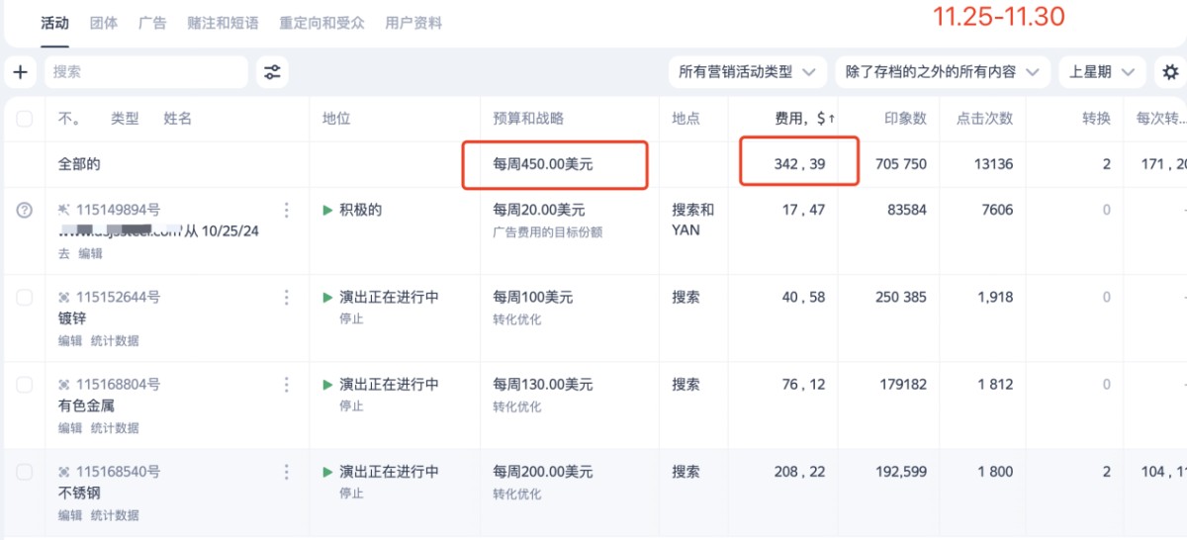Check the box for 镀锌 campaign
The width and height of the screenshot is (1187, 540).
pos(25,298)
